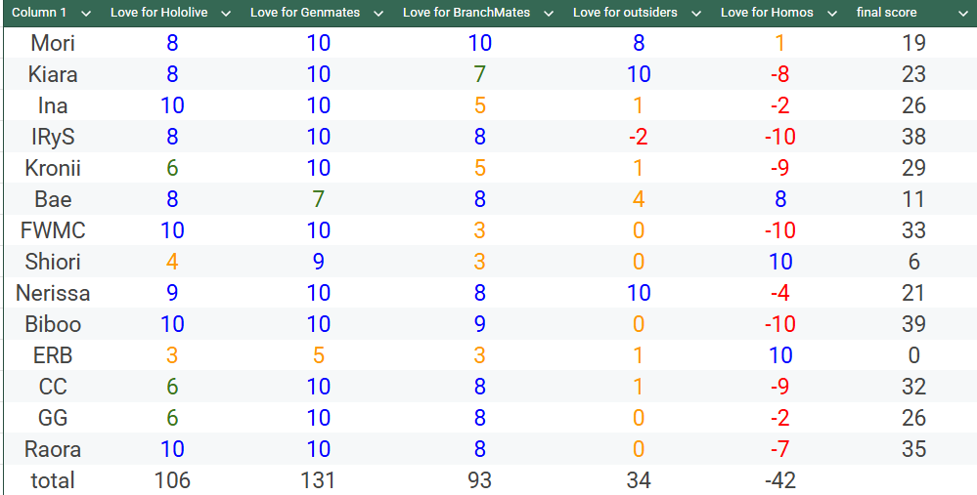Select the Love for outsiders header text
This screenshot has width=977, height=495.
625,13
